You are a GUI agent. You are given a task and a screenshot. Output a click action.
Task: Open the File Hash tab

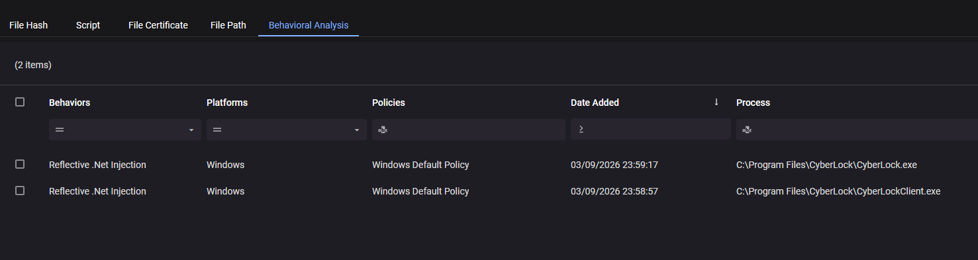(x=28, y=25)
